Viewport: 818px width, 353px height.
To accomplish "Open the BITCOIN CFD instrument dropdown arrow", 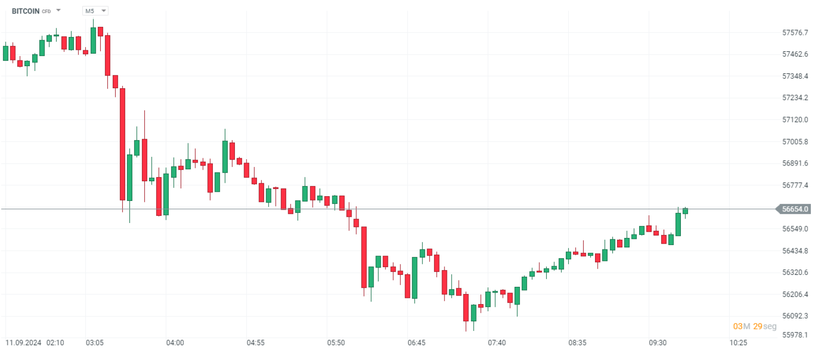I will pos(58,10).
